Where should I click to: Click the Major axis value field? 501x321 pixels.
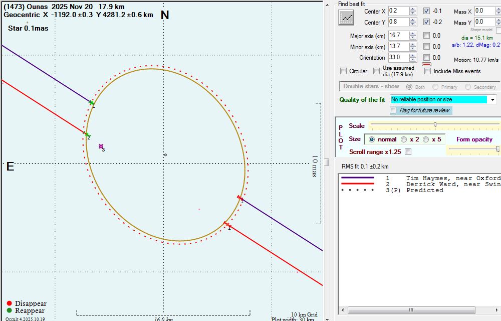click(398, 36)
